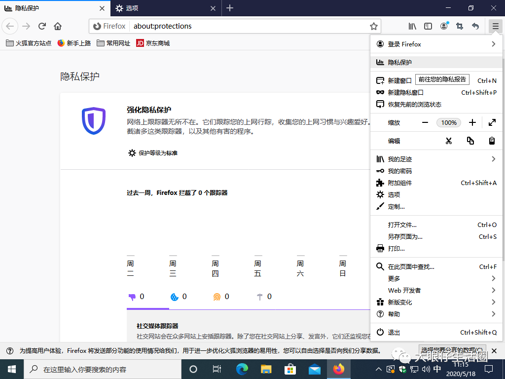Image resolution: width=505 pixels, height=379 pixels.
Task: Open the Firefox account avatar icon
Action: click(444, 26)
